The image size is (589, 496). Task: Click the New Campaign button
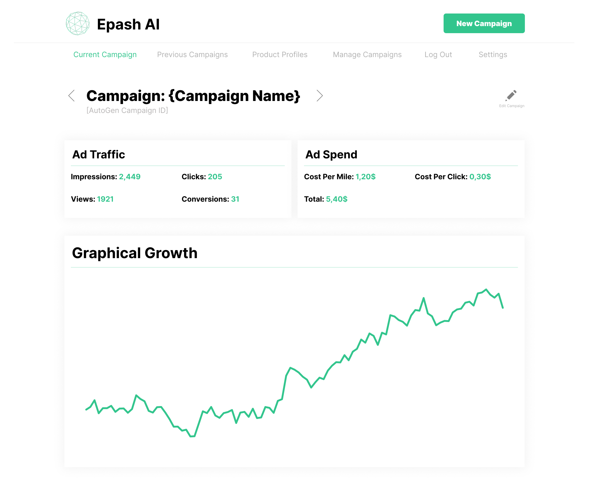(484, 23)
